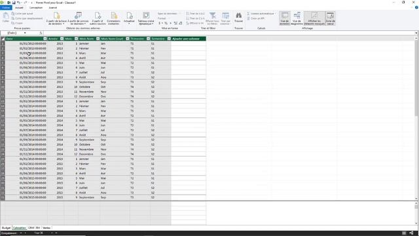Click the Ajouter une colonne header

[x=189, y=39]
